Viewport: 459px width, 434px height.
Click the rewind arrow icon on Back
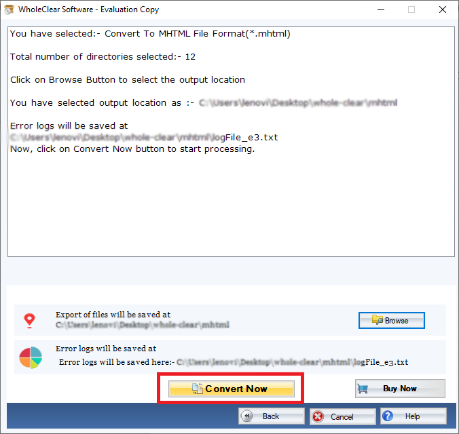[248, 416]
